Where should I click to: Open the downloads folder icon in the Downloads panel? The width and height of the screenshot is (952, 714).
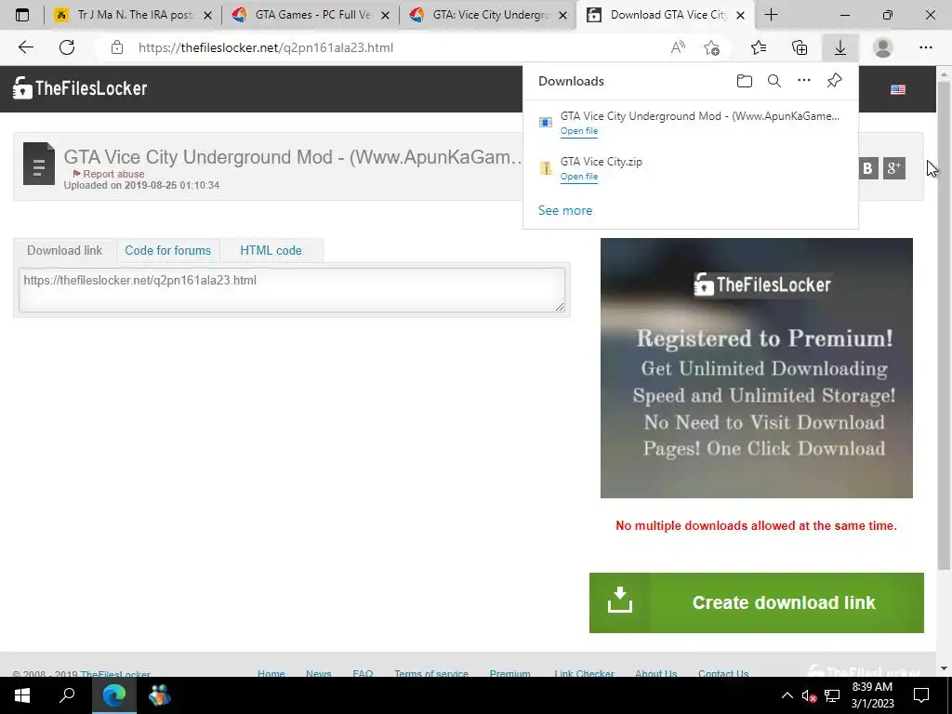(x=745, y=81)
